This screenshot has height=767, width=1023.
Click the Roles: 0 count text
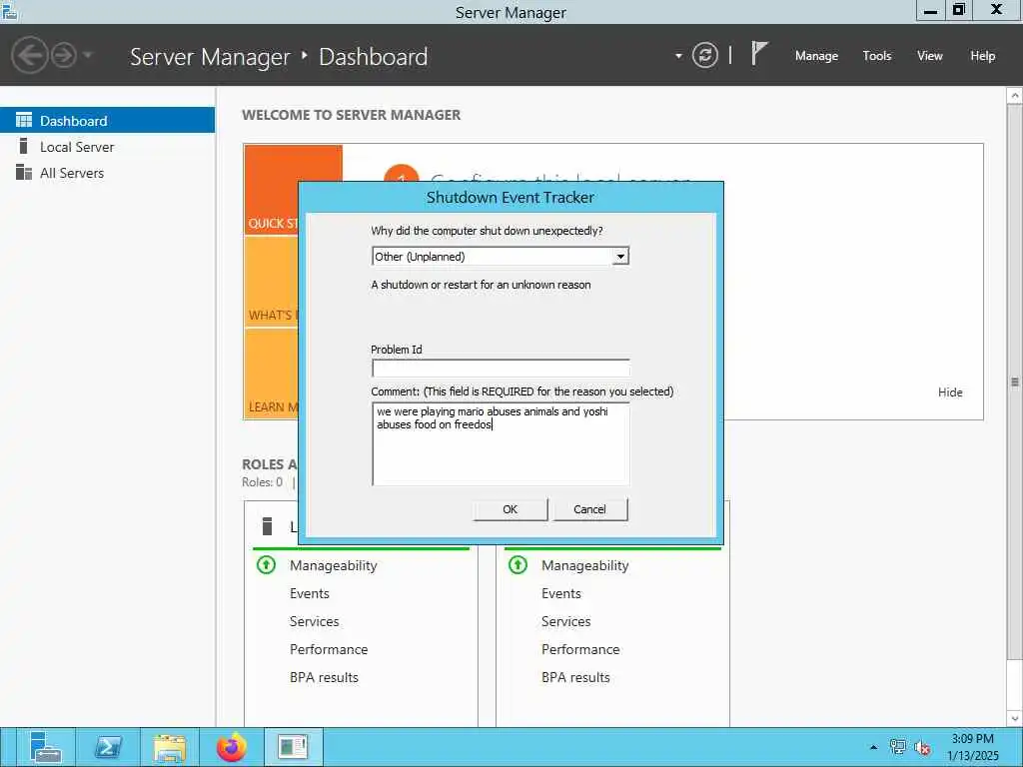click(263, 482)
